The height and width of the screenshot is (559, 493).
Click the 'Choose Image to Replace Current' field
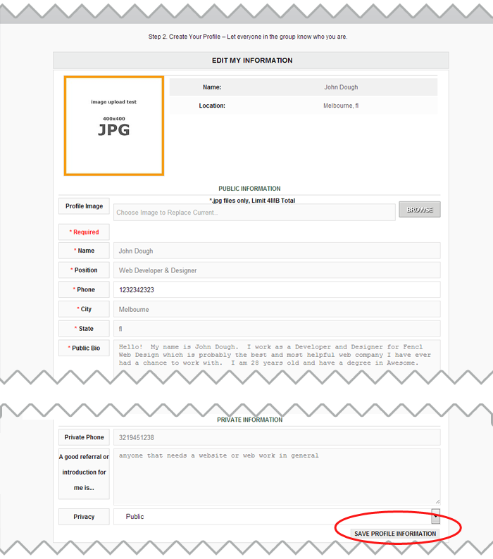tap(254, 213)
